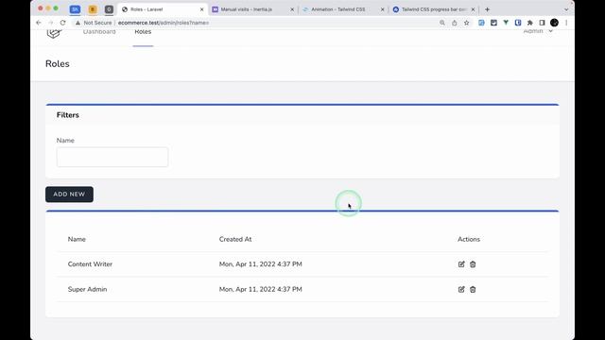Focus the Name filter input
This screenshot has height=340, width=605.
(112, 157)
